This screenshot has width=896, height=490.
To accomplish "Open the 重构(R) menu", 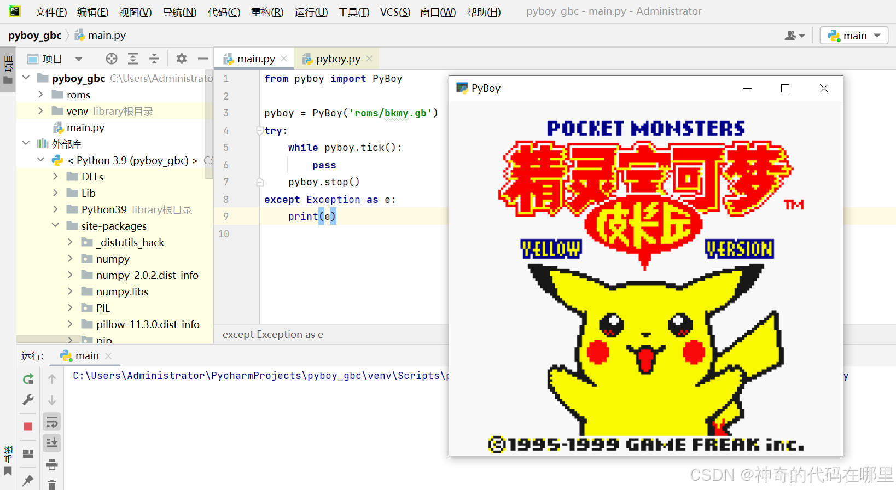I will coord(267,12).
